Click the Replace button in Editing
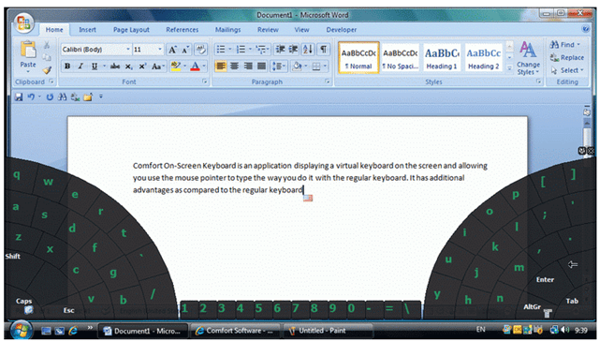Screen dimensions: 599x341 [x=567, y=58]
